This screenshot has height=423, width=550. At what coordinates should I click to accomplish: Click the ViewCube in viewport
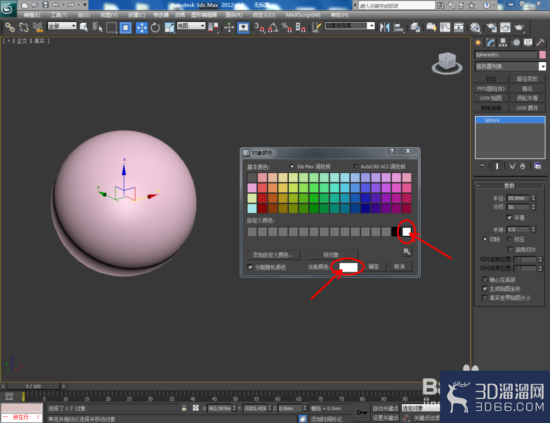pos(447,62)
